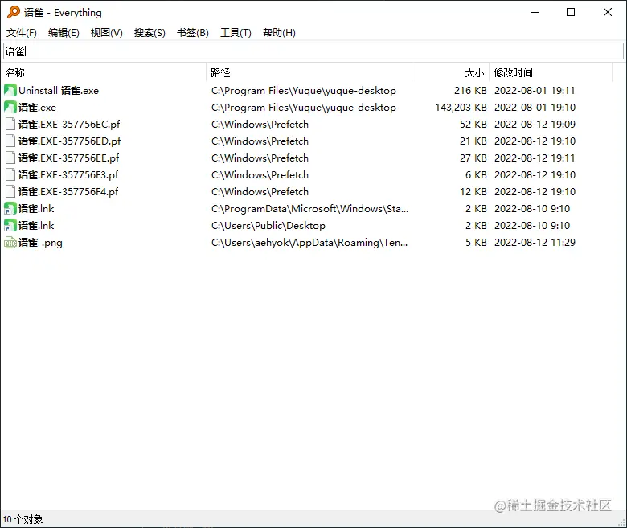The height and width of the screenshot is (528, 627).
Task: Sort results by 路径 column header
Action: pos(309,72)
